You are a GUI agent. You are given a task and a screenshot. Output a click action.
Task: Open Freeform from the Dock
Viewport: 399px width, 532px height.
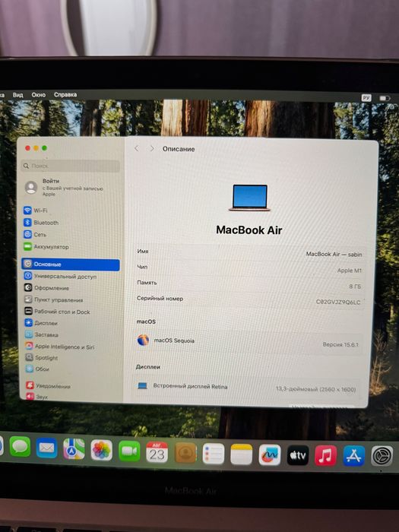[270, 454]
